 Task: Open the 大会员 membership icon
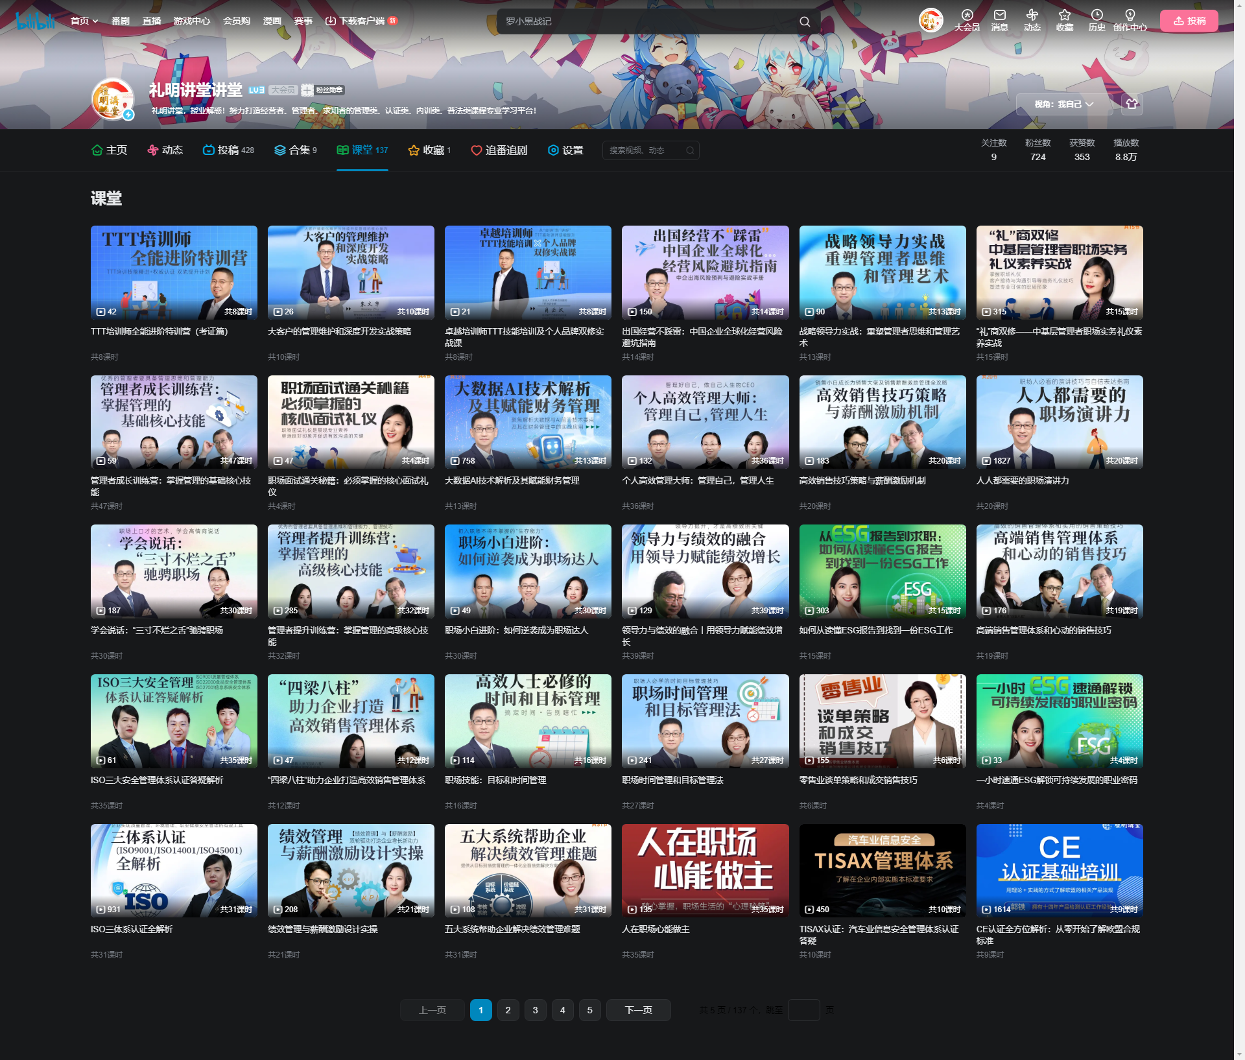click(x=967, y=16)
